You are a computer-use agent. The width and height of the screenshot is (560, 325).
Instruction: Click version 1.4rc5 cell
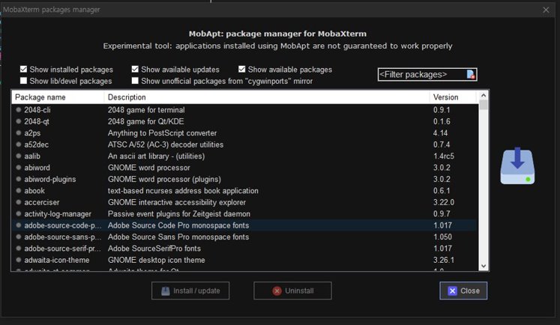pyautogui.click(x=444, y=157)
